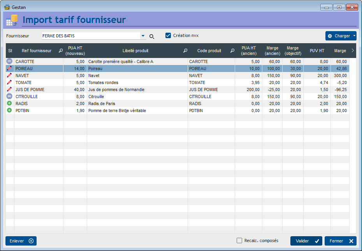Click the green plus icon for RADIS
Viewport: 362px width, 251px height.
click(x=9, y=104)
